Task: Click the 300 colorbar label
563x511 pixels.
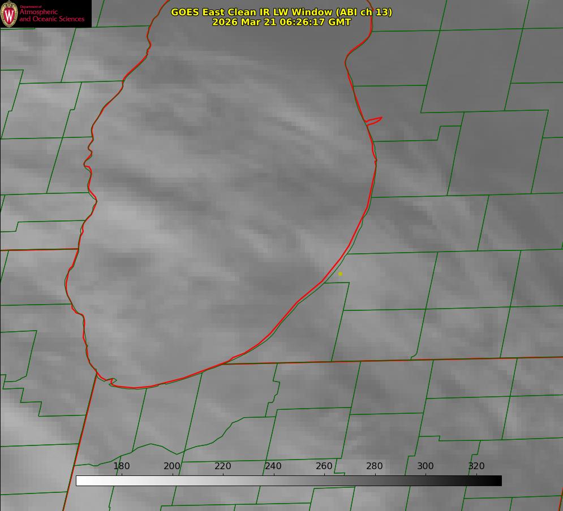Action: point(426,466)
